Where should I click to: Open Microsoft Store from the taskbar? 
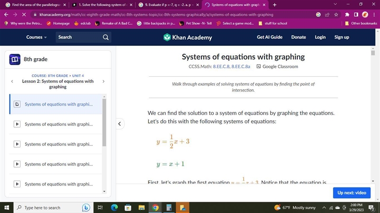pos(128,207)
